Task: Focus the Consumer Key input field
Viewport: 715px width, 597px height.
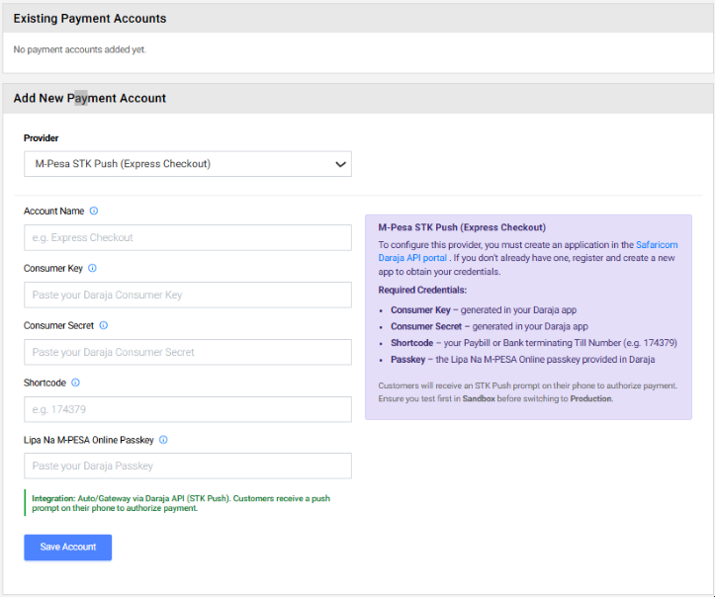Action: 188,295
